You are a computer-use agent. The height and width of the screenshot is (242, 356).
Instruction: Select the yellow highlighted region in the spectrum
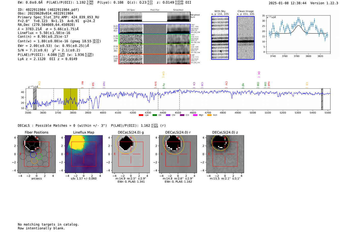click(70, 99)
